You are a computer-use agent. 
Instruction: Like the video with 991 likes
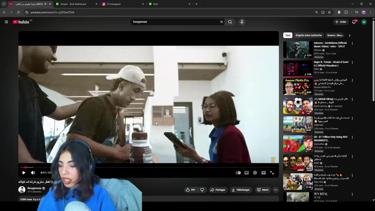point(190,190)
